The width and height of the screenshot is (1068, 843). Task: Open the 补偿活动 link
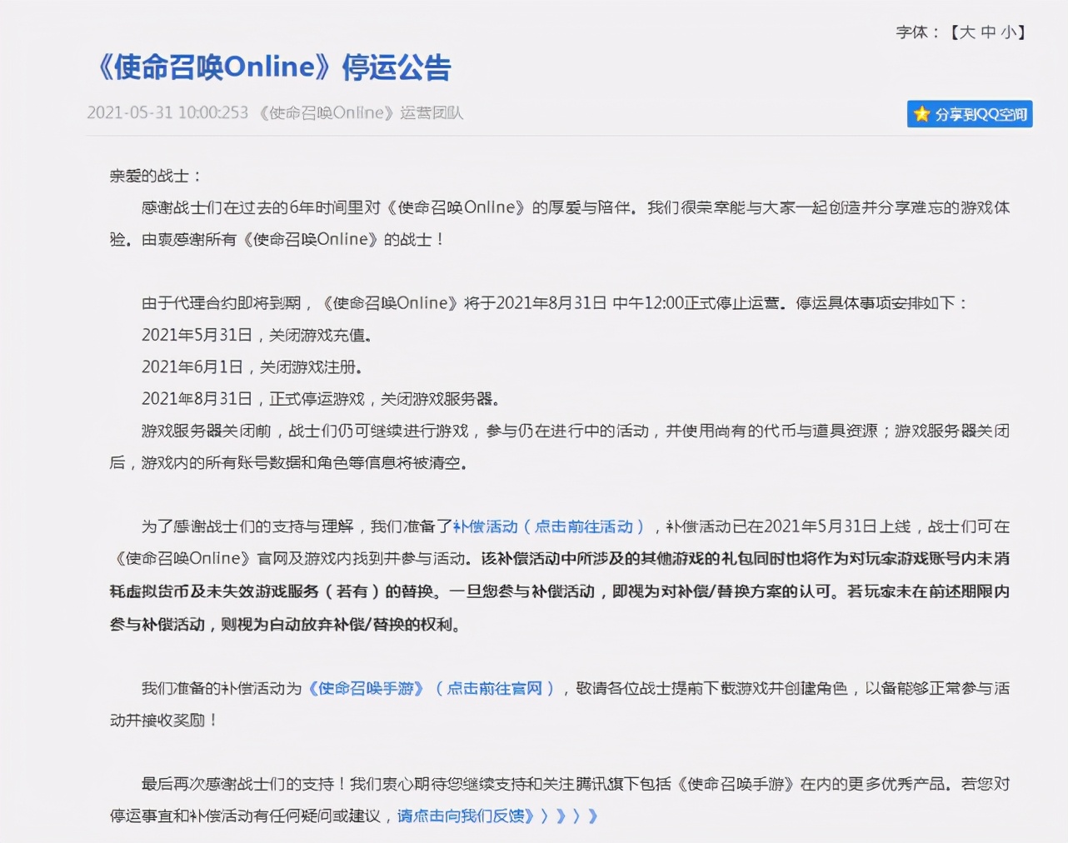coord(485,526)
